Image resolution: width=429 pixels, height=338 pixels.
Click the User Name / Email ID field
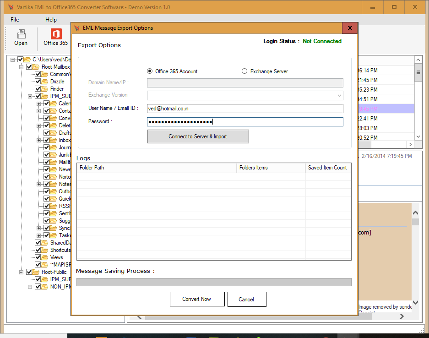tap(245, 109)
